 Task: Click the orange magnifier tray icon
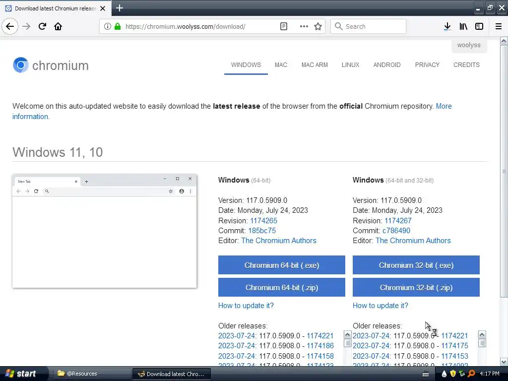coord(471,374)
